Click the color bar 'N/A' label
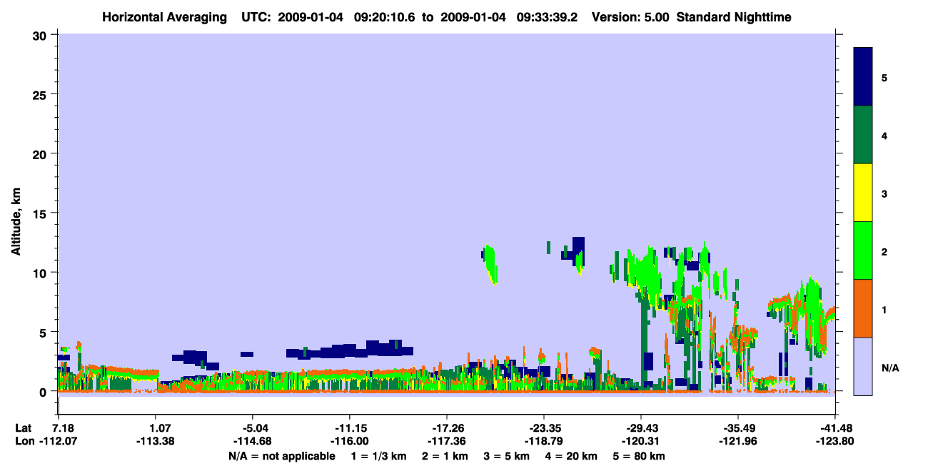 coord(890,368)
